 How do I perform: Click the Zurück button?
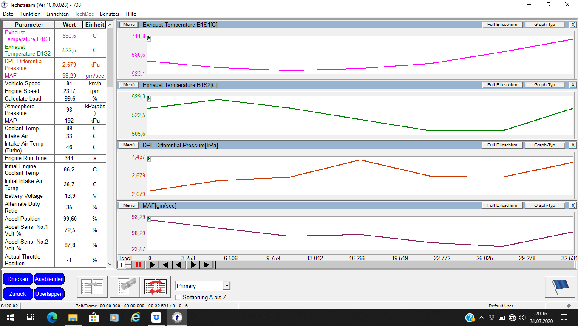(x=18, y=294)
